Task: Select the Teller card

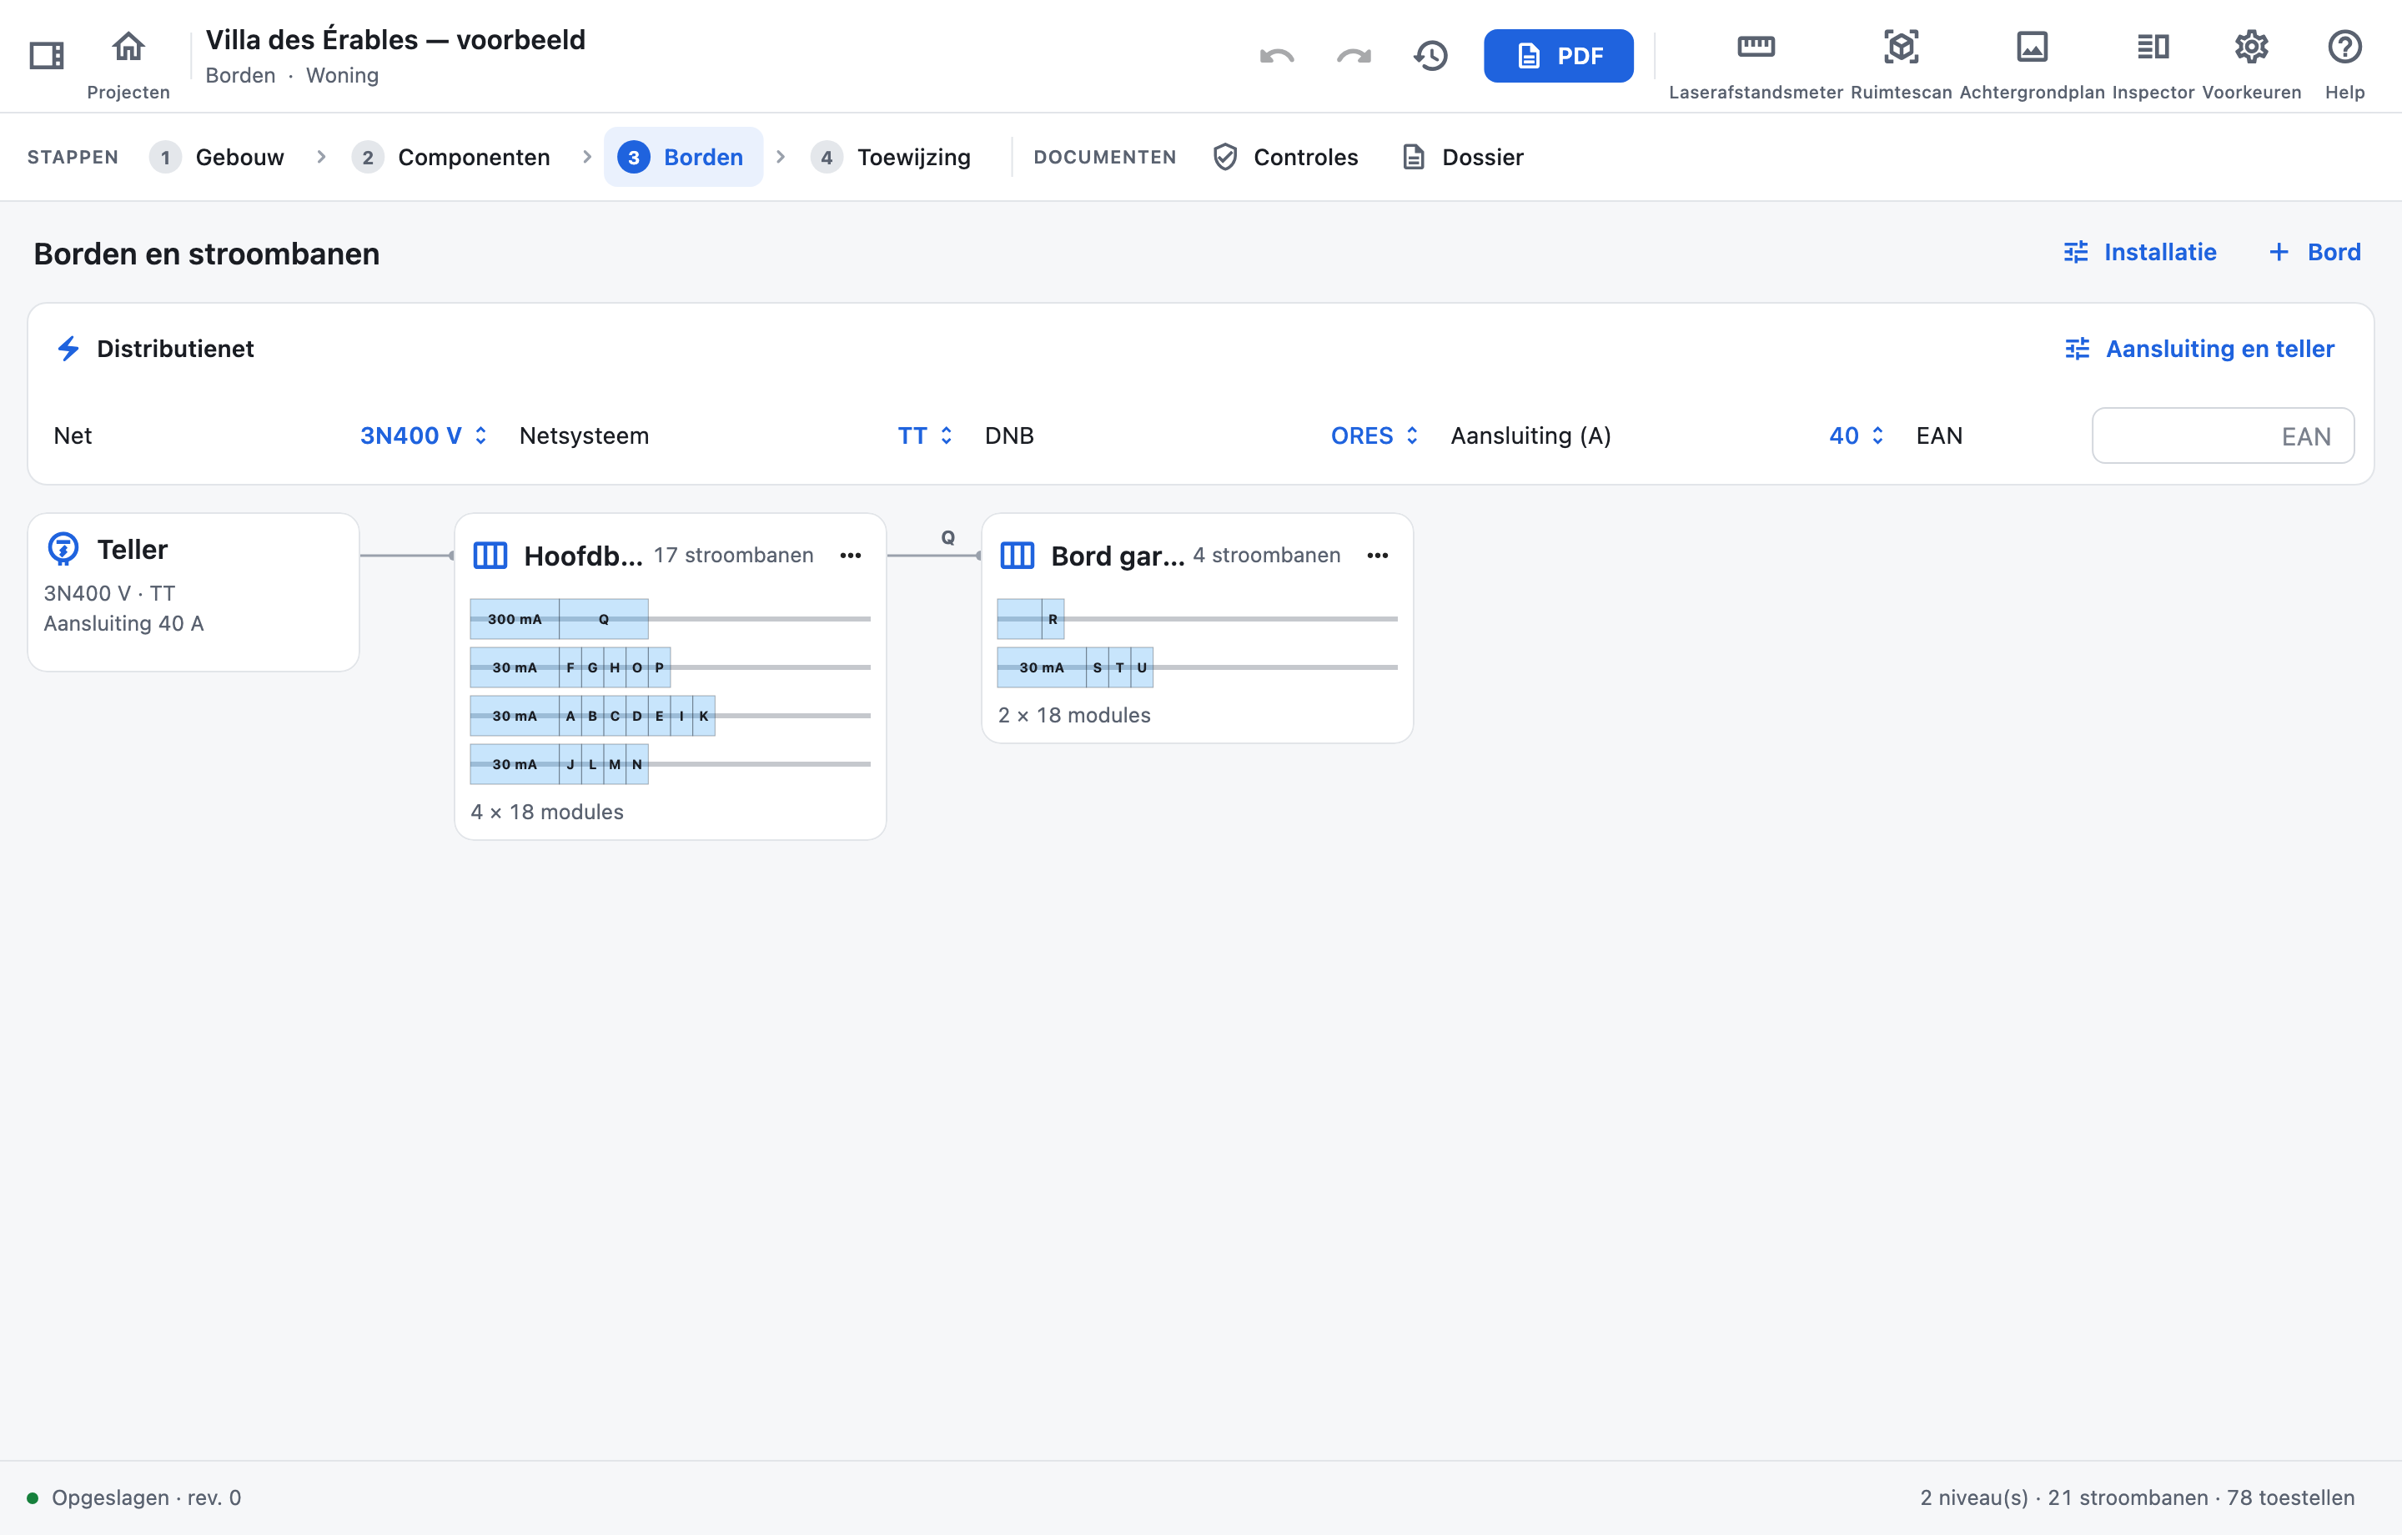Action: [193, 591]
